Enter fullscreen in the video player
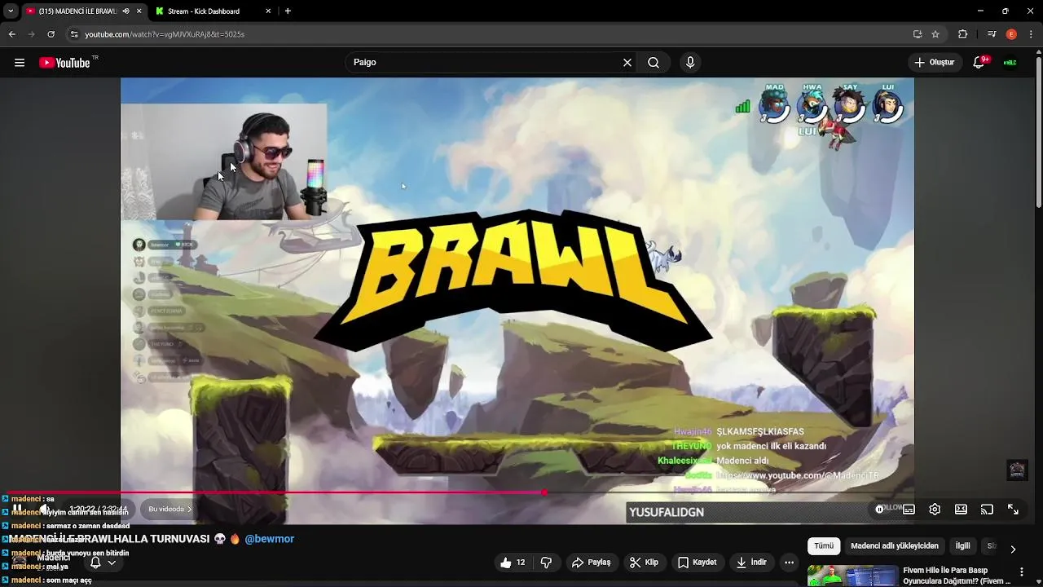Image resolution: width=1043 pixels, height=587 pixels. [x=1013, y=509]
